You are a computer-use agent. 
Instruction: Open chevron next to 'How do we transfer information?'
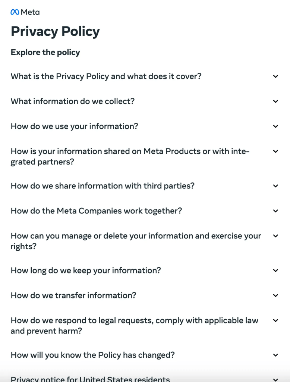275,295
